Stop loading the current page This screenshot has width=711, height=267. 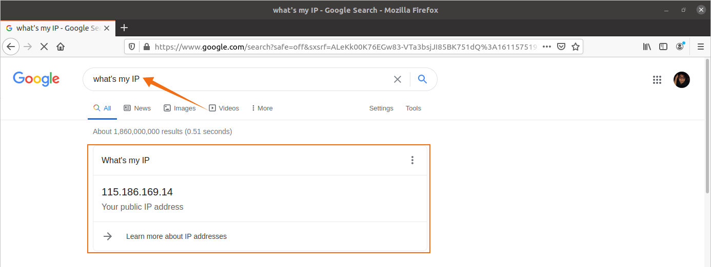click(44, 47)
